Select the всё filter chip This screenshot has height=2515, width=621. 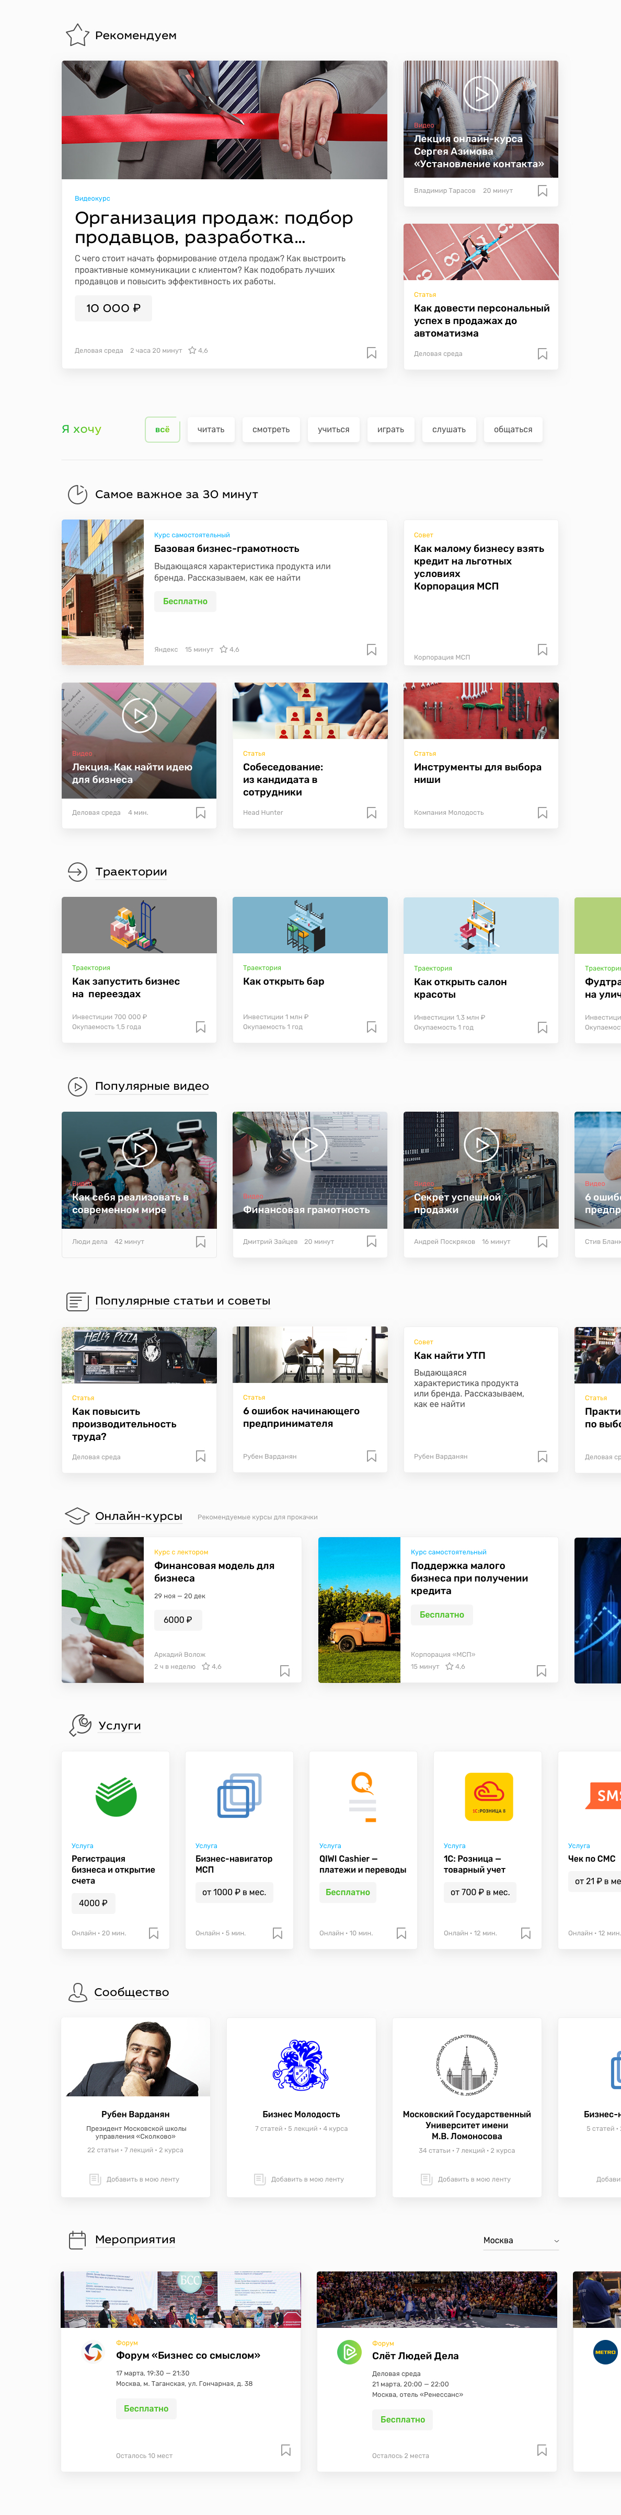coord(162,430)
